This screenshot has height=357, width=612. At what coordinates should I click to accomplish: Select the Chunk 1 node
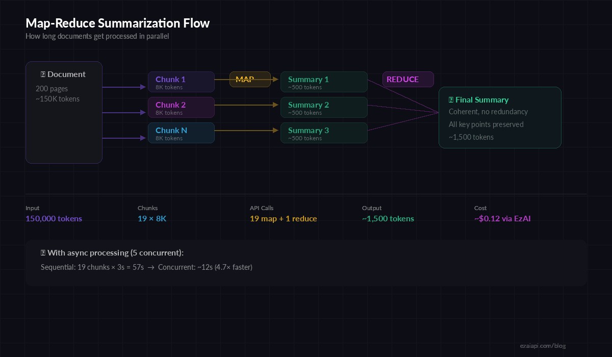[x=181, y=83]
